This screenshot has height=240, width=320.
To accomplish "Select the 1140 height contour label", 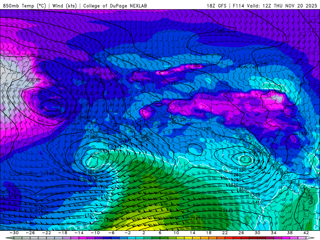I will (49, 174).
